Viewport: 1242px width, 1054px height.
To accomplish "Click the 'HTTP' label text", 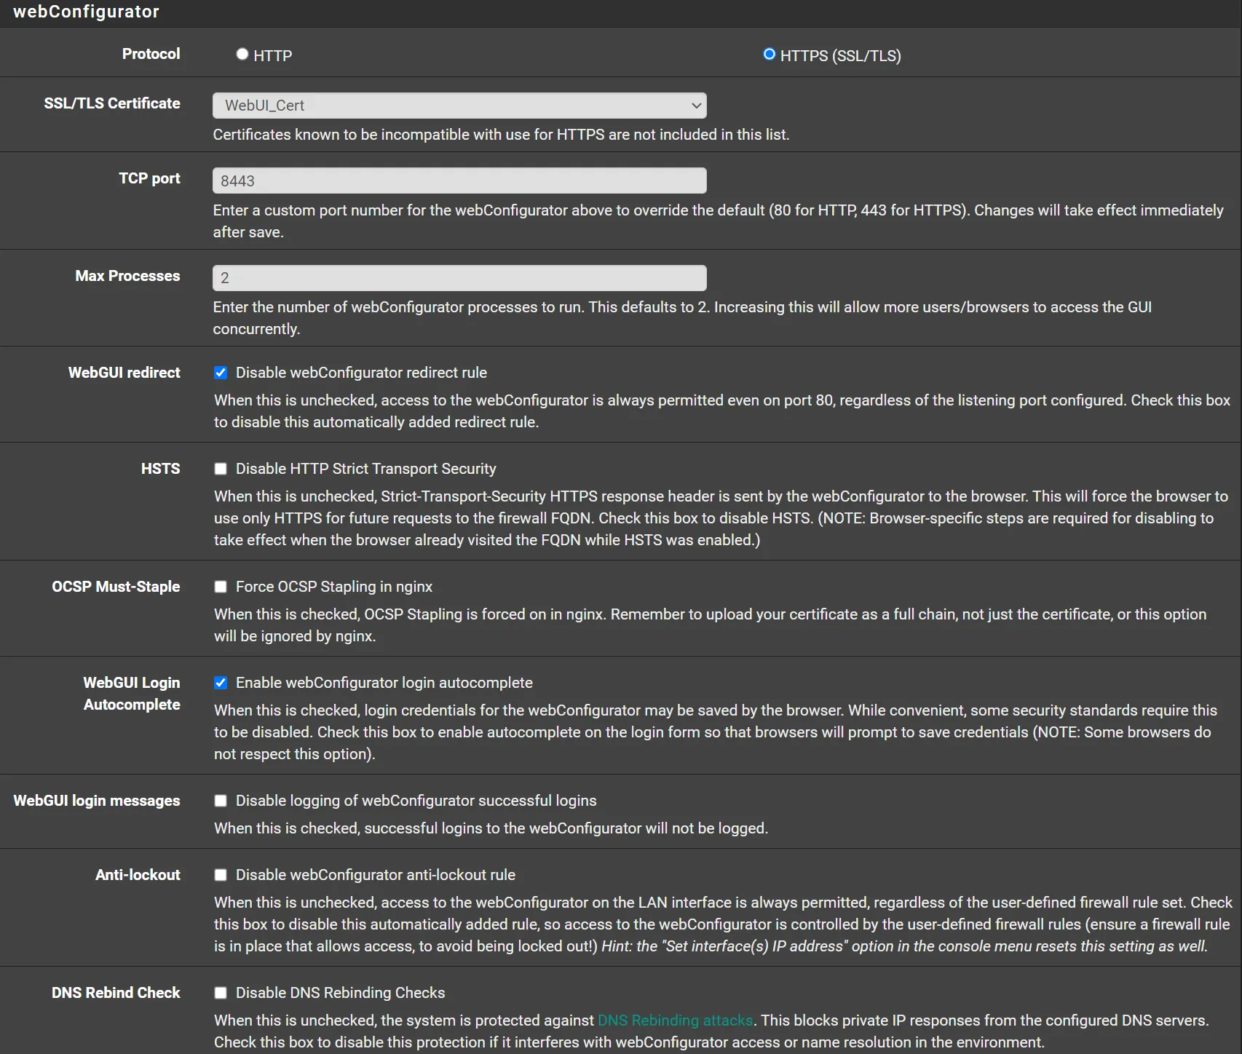I will pyautogui.click(x=272, y=56).
